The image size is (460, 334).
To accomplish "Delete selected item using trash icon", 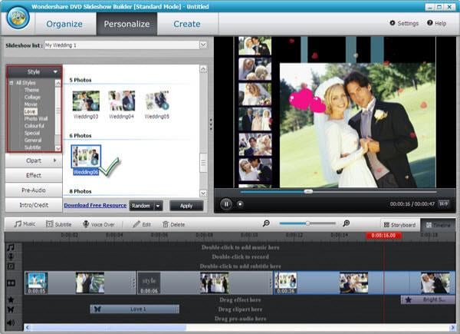I will tap(166, 224).
